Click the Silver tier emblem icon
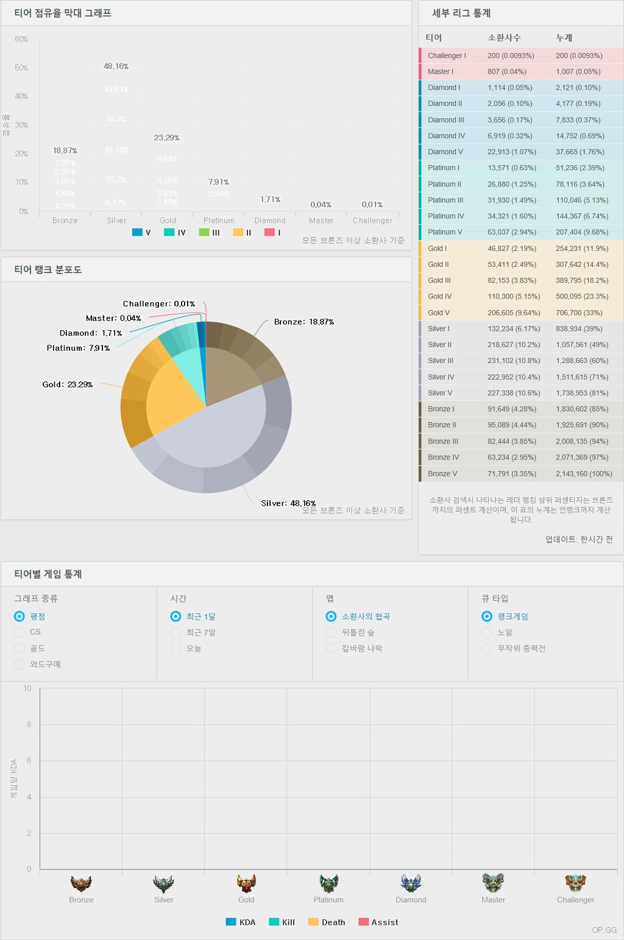The image size is (624, 940). (x=163, y=883)
